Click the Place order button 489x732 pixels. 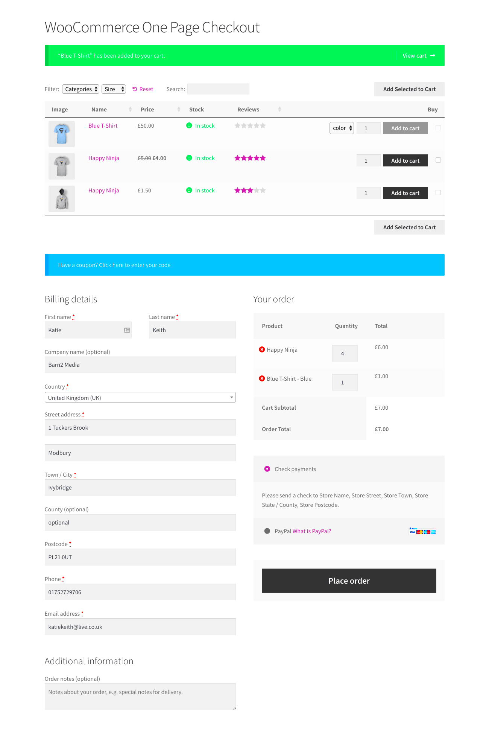pos(349,581)
